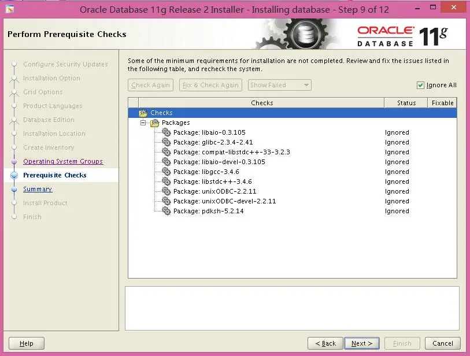Click the Product Languages step
The width and height of the screenshot is (470, 356).
53,106
